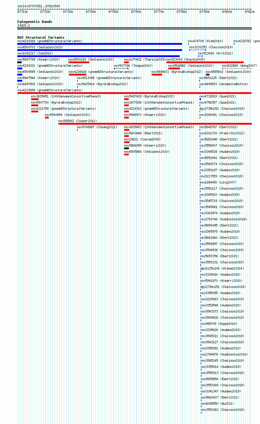260x424 pixels.
Task: Click the nsv4214364 gnomADStructuralVariants variant label
Action: (x=50, y=41)
